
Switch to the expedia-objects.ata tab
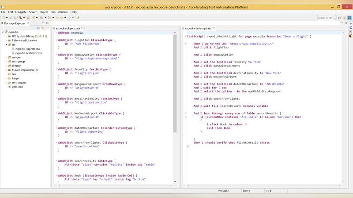[x=68, y=28]
